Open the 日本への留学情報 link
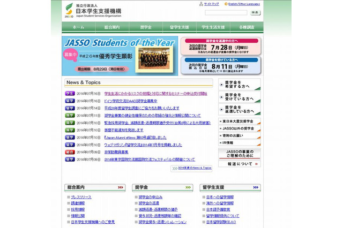The height and width of the screenshot is (228, 343). pos(220,197)
